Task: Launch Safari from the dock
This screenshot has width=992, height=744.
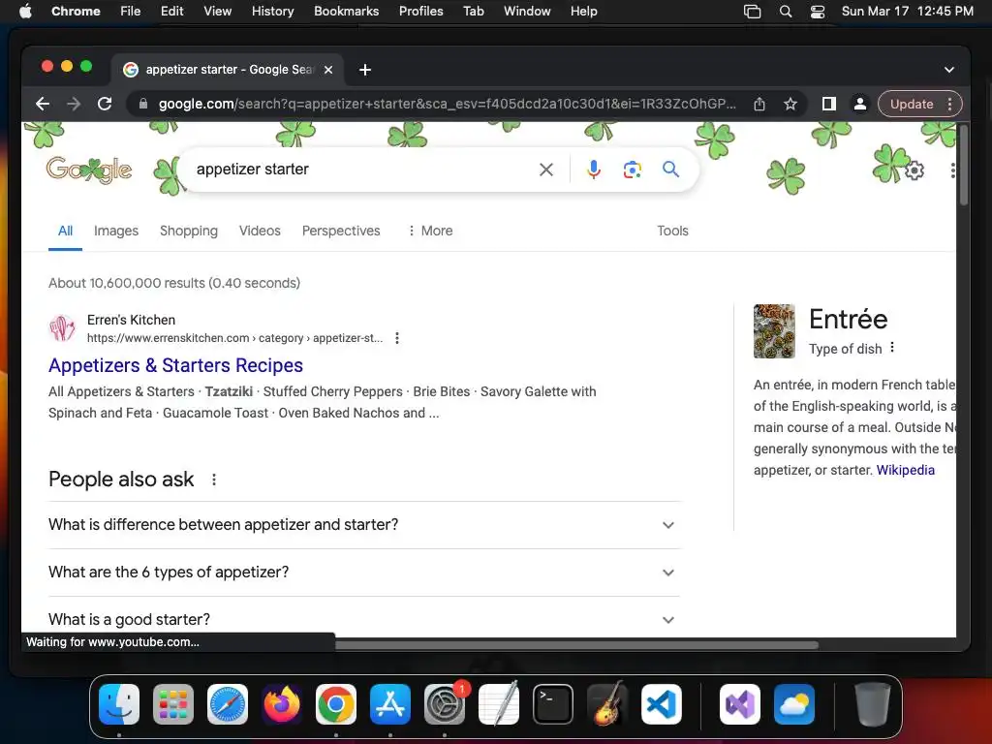Action: (x=228, y=704)
